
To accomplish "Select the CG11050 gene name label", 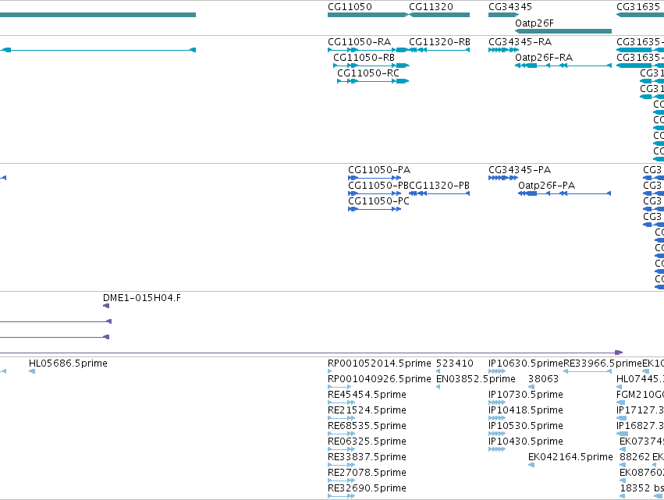I will click(x=350, y=7).
